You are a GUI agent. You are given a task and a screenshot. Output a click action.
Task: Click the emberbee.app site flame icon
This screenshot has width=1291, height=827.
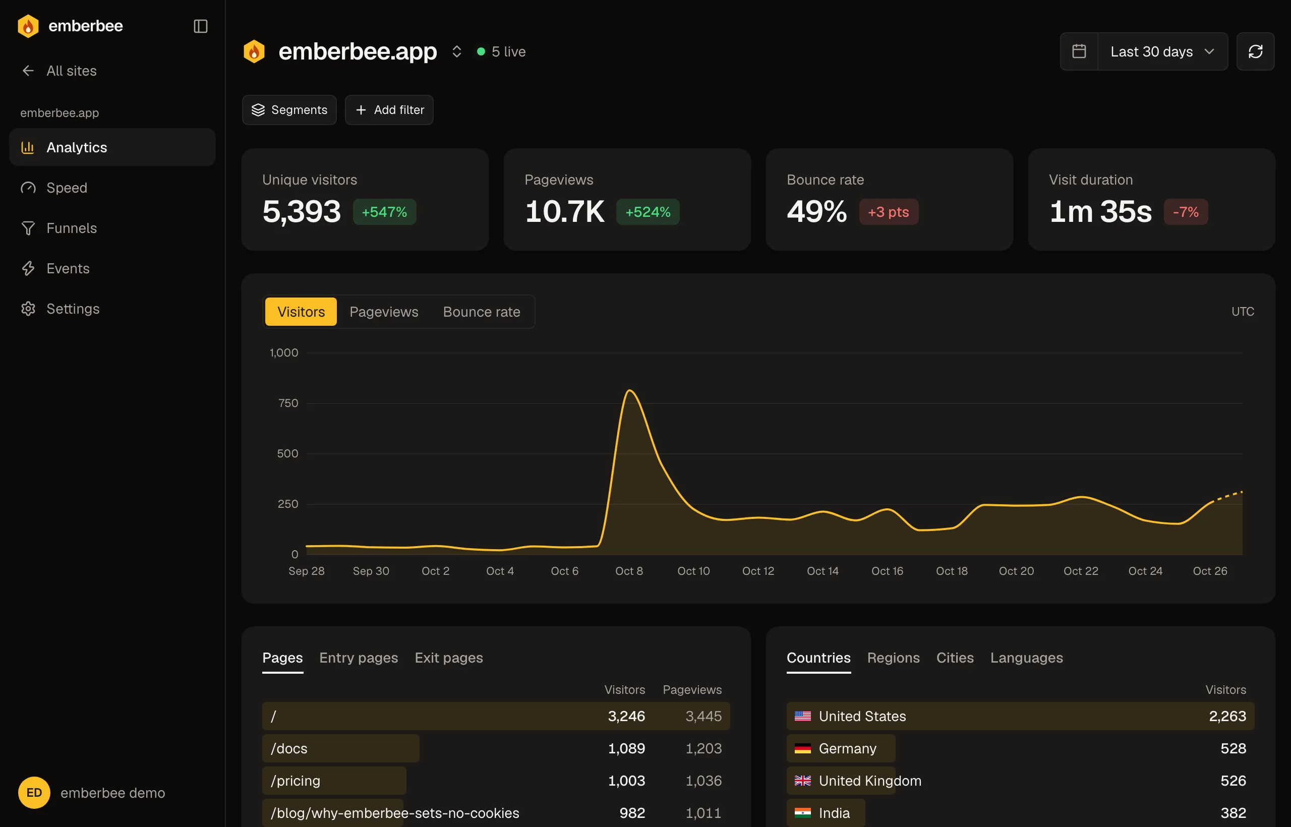[x=254, y=51]
